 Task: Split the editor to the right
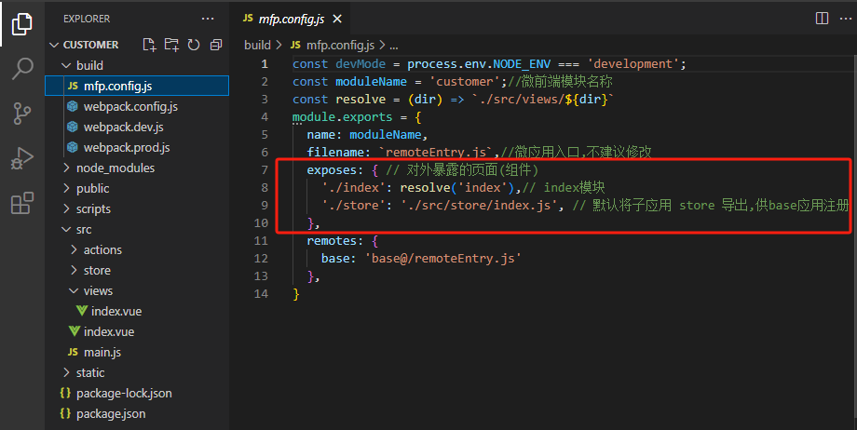pyautogui.click(x=822, y=19)
